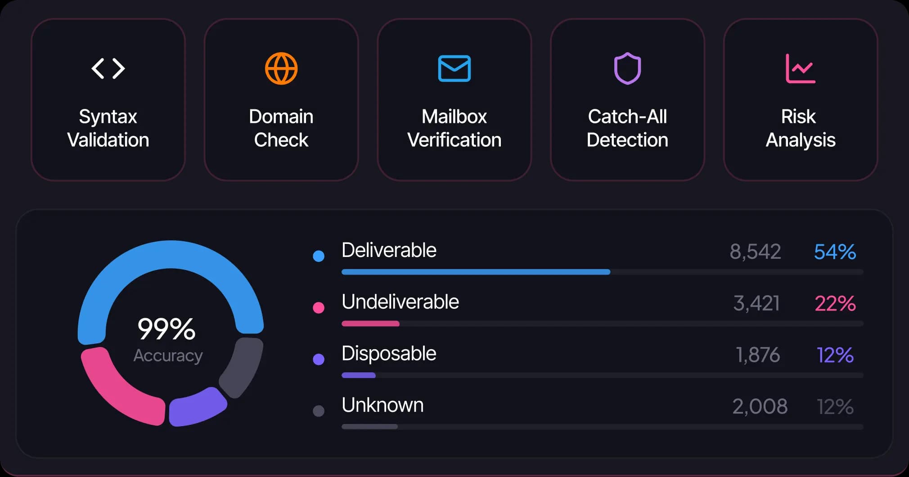Click the purple Catch-All Detection shield icon
Viewport: 909px width, 477px height.
point(627,68)
